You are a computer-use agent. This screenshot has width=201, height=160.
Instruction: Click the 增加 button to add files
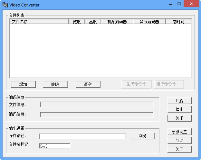23,85
